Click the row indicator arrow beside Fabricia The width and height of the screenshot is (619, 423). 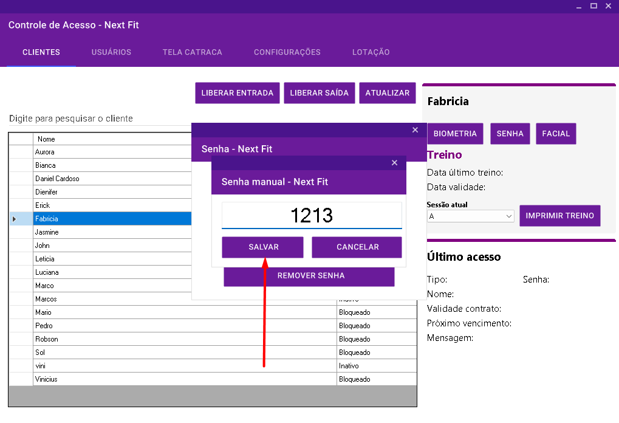14,219
